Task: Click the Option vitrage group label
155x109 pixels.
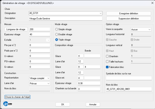Action: 112,24
